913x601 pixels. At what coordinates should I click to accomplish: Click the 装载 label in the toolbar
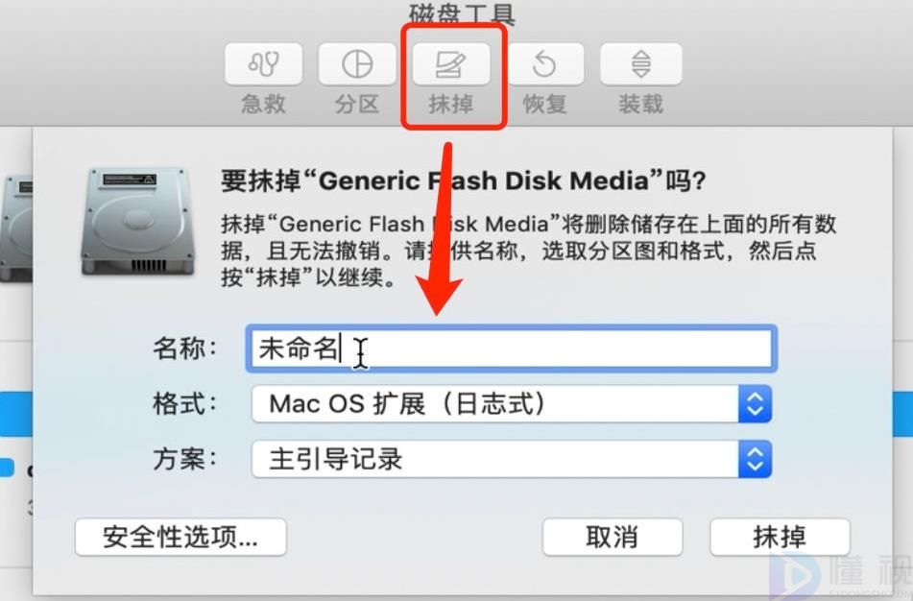pyautogui.click(x=641, y=105)
